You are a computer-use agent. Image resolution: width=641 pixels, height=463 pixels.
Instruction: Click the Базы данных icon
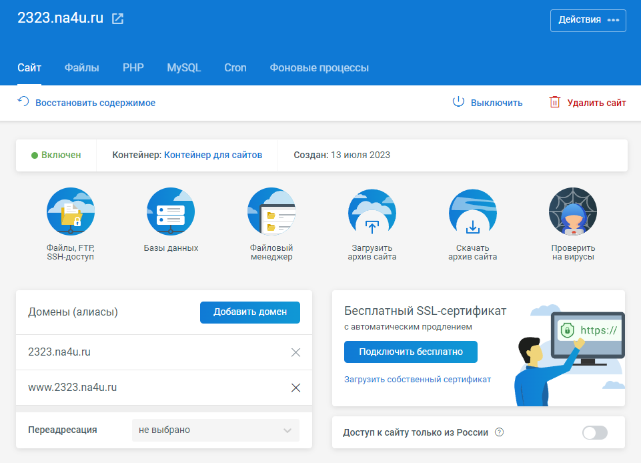(171, 211)
